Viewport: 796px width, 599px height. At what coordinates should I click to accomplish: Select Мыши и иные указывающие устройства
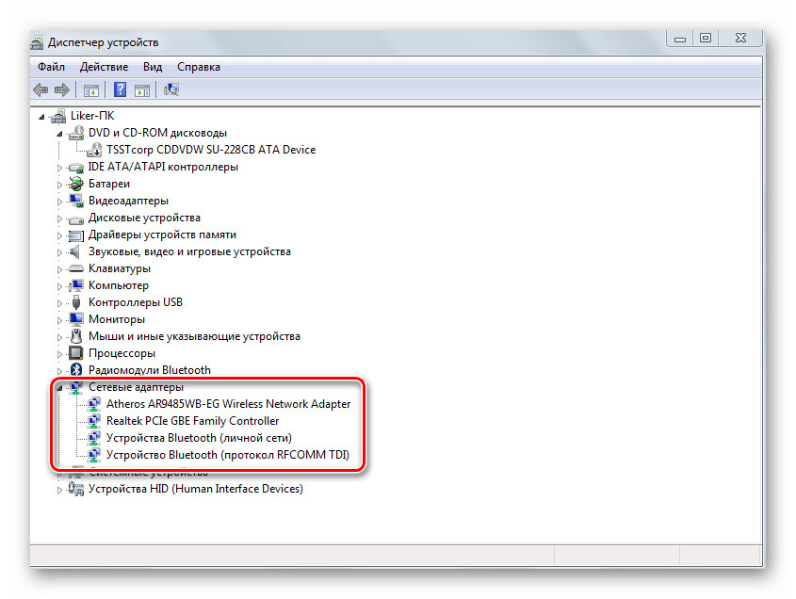[x=194, y=336]
